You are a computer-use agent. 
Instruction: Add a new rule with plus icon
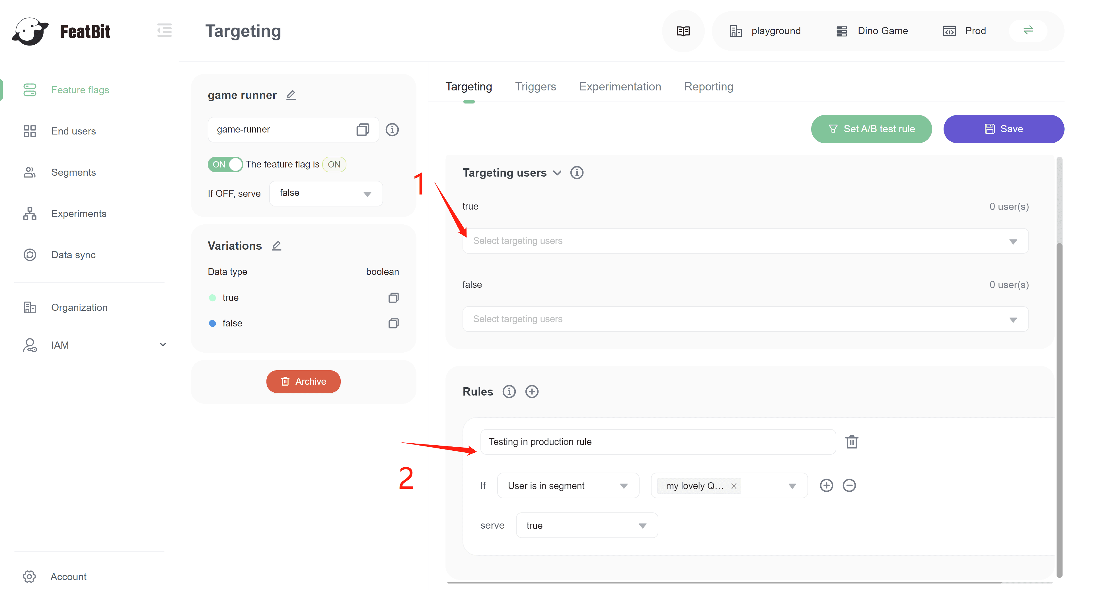pos(532,392)
